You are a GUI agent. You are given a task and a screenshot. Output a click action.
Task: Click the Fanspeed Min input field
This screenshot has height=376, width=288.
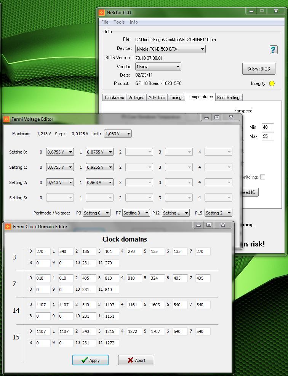click(x=268, y=127)
